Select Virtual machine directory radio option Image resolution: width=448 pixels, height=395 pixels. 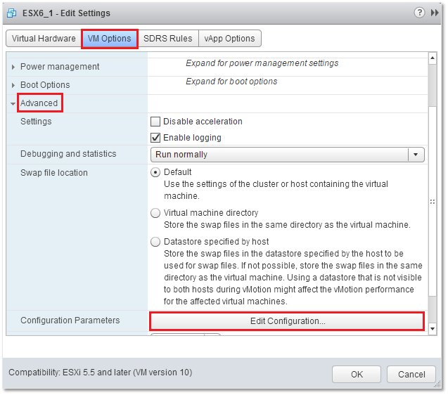pyautogui.click(x=155, y=213)
